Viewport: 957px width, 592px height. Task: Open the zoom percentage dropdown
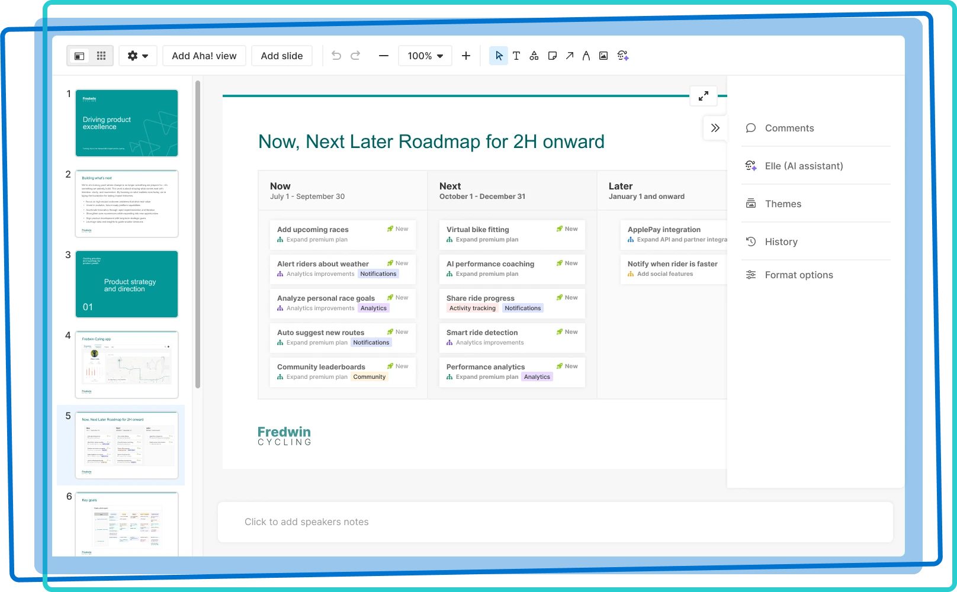pyautogui.click(x=425, y=55)
